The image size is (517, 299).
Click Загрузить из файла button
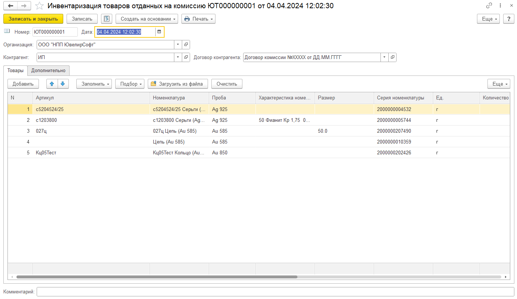(x=178, y=84)
